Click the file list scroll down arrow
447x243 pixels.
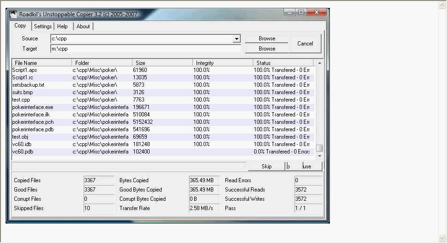(320, 156)
